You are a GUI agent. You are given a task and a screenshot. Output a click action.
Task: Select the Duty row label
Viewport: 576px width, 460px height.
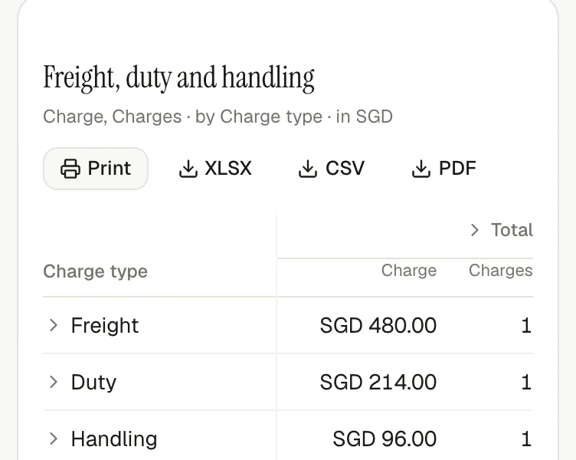coord(93,382)
